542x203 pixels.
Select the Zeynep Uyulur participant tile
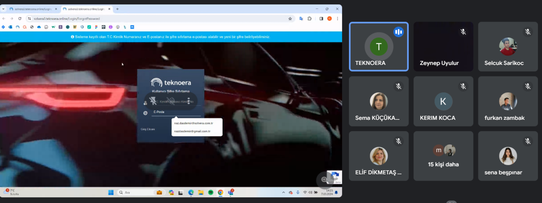pos(443,47)
